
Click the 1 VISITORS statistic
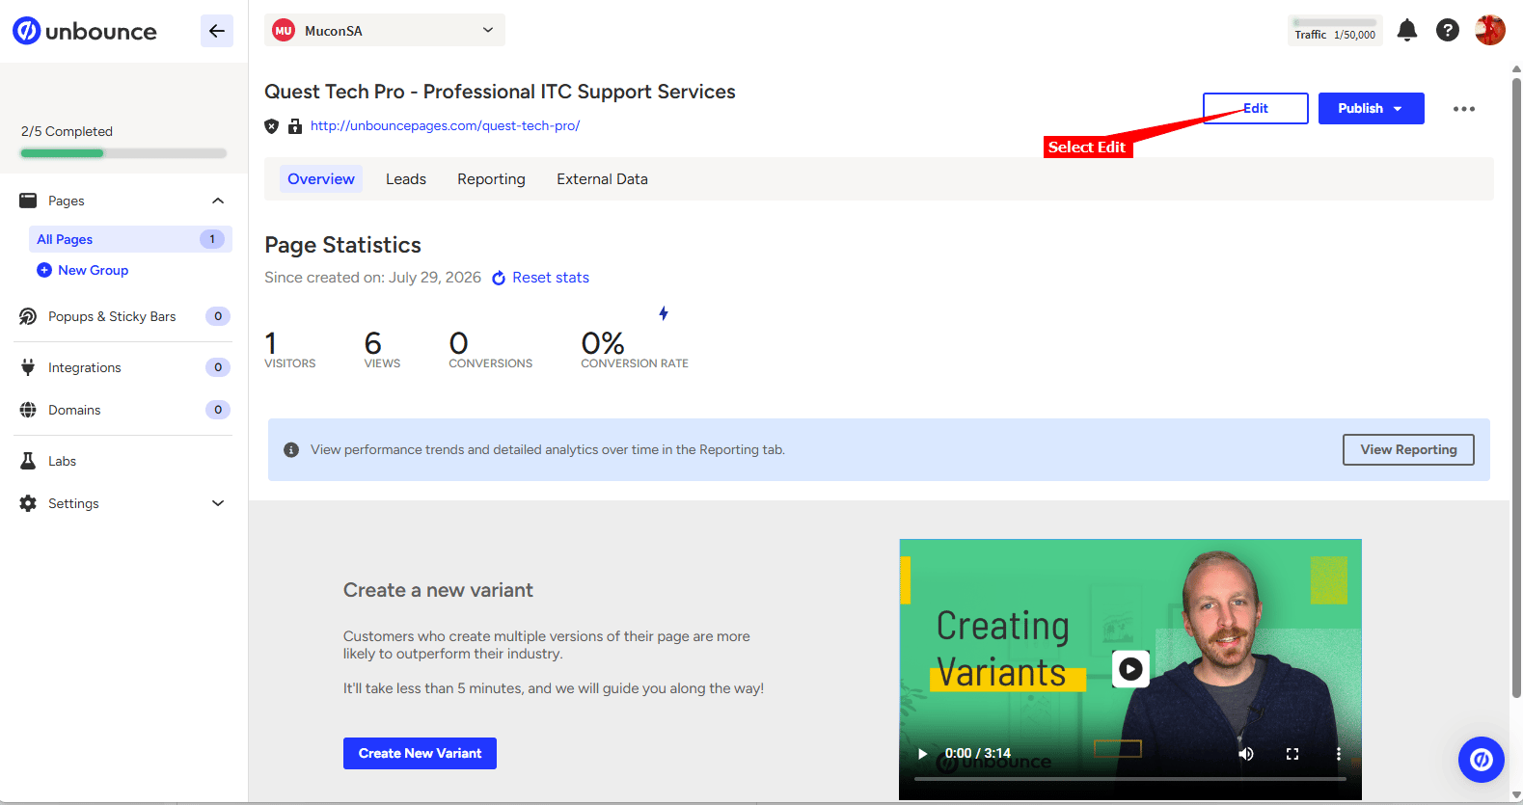[x=289, y=350]
